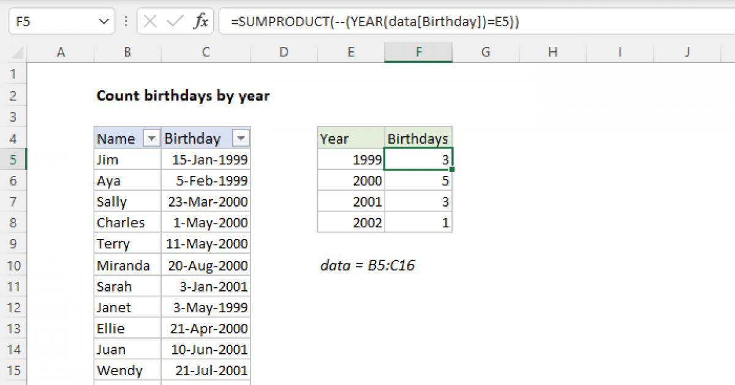Click the Cancel (X) icon next to formula bar
The height and width of the screenshot is (385, 735).
pyautogui.click(x=149, y=20)
